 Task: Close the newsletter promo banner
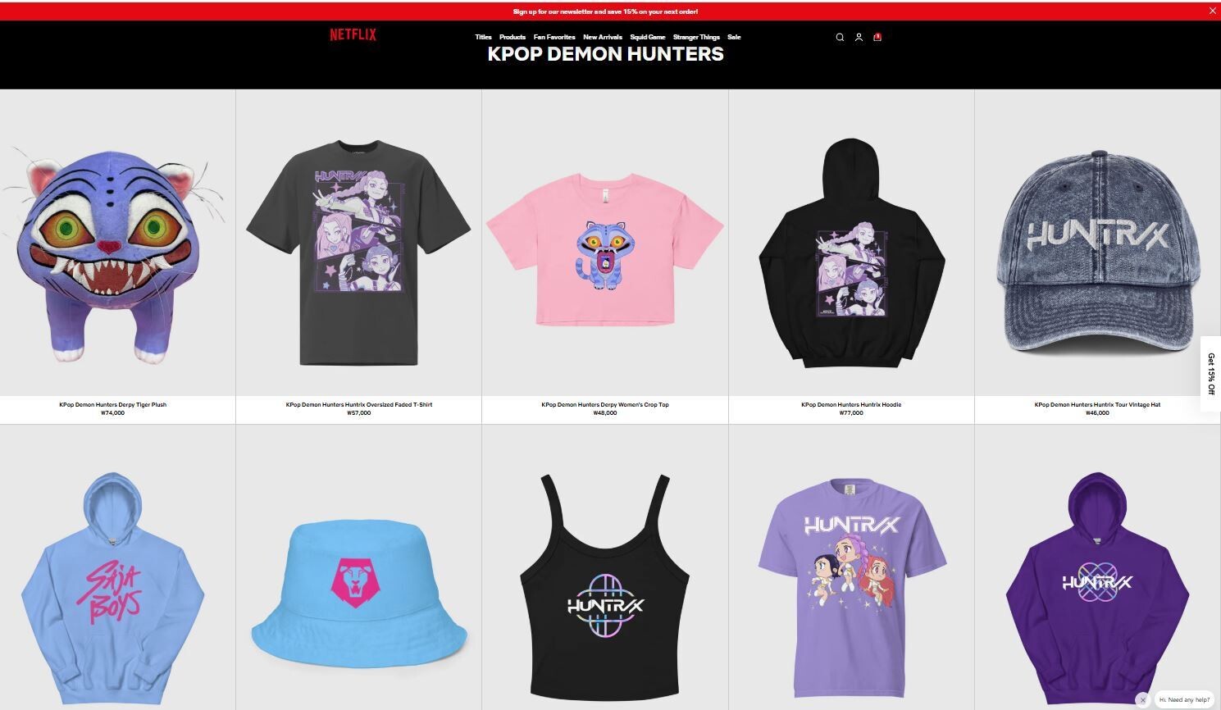tap(1213, 11)
